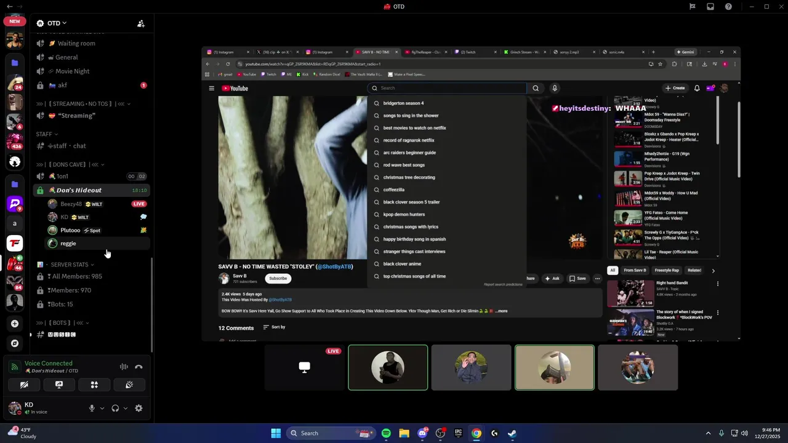Open voice connection details signal icon

(x=14, y=367)
